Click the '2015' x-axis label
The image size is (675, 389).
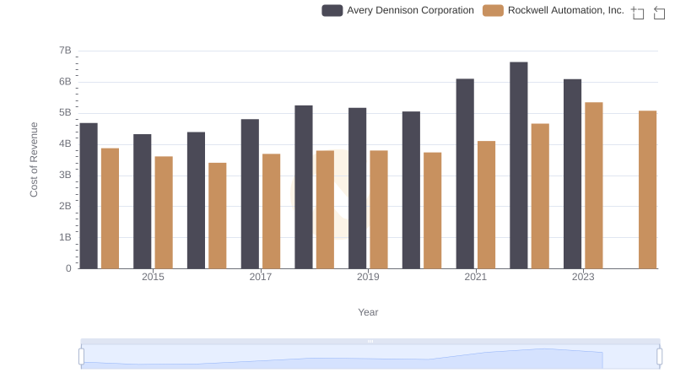[x=153, y=277]
